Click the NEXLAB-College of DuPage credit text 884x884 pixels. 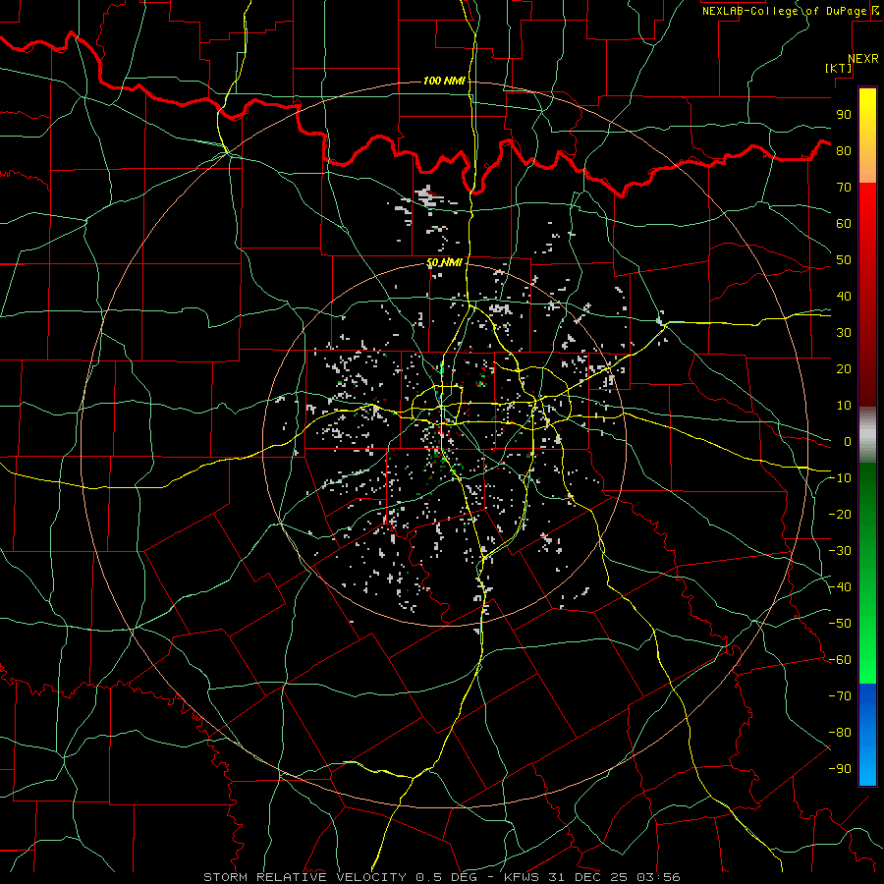point(785,11)
